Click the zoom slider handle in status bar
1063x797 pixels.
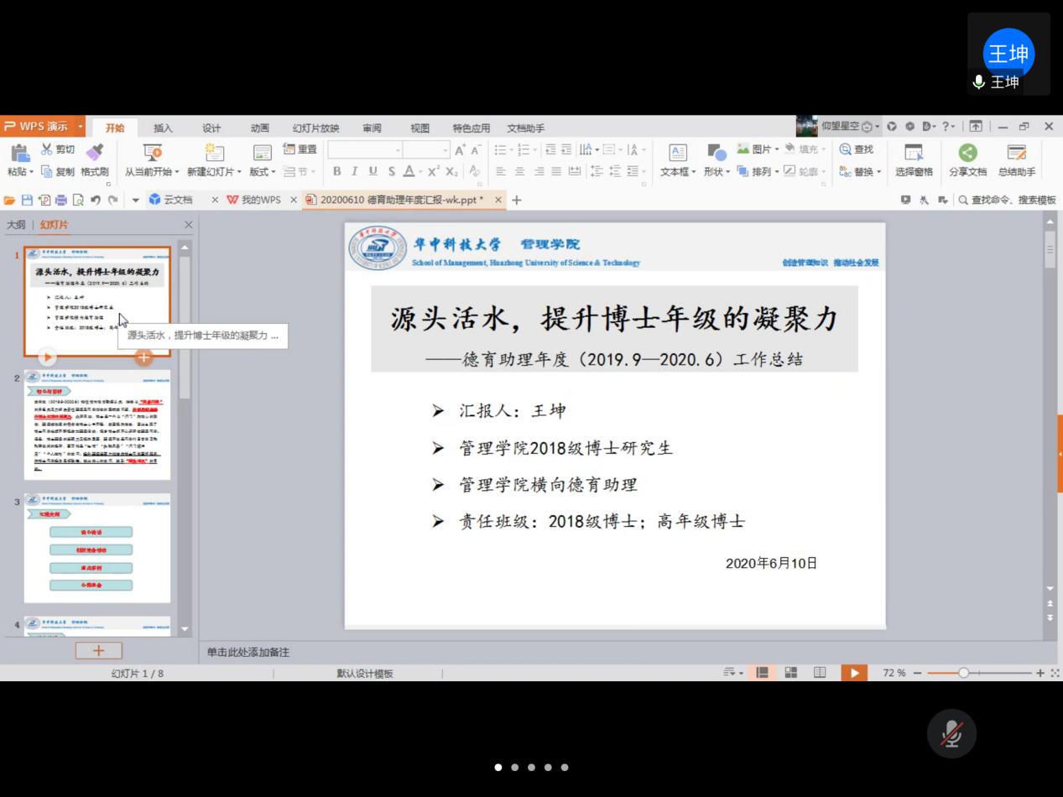[x=963, y=673]
